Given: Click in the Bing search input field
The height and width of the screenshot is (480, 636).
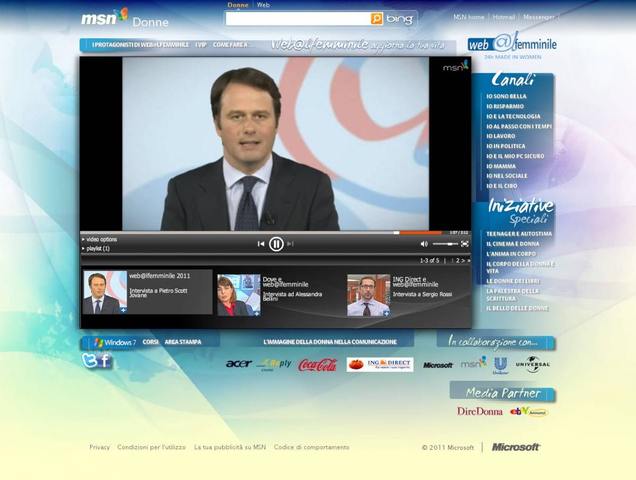Looking at the screenshot, I should (298, 19).
